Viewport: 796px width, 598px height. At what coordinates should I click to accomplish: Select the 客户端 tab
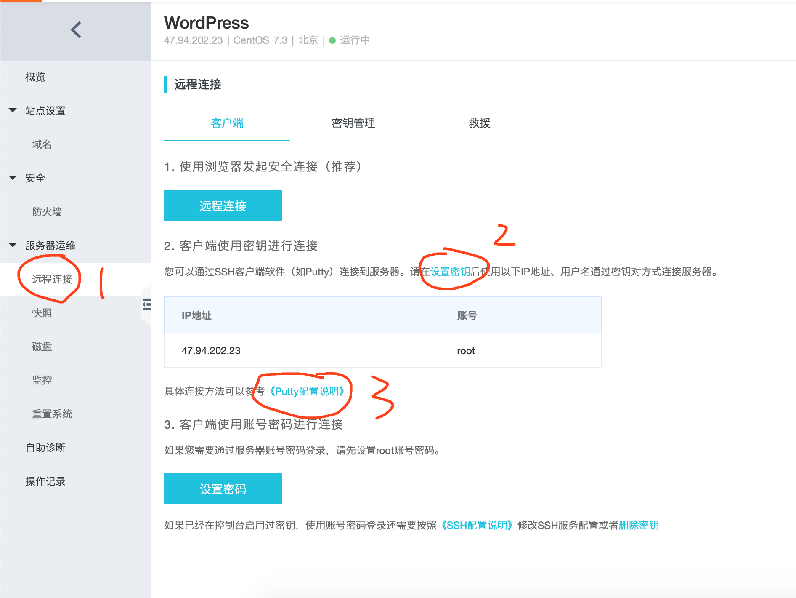click(x=227, y=123)
